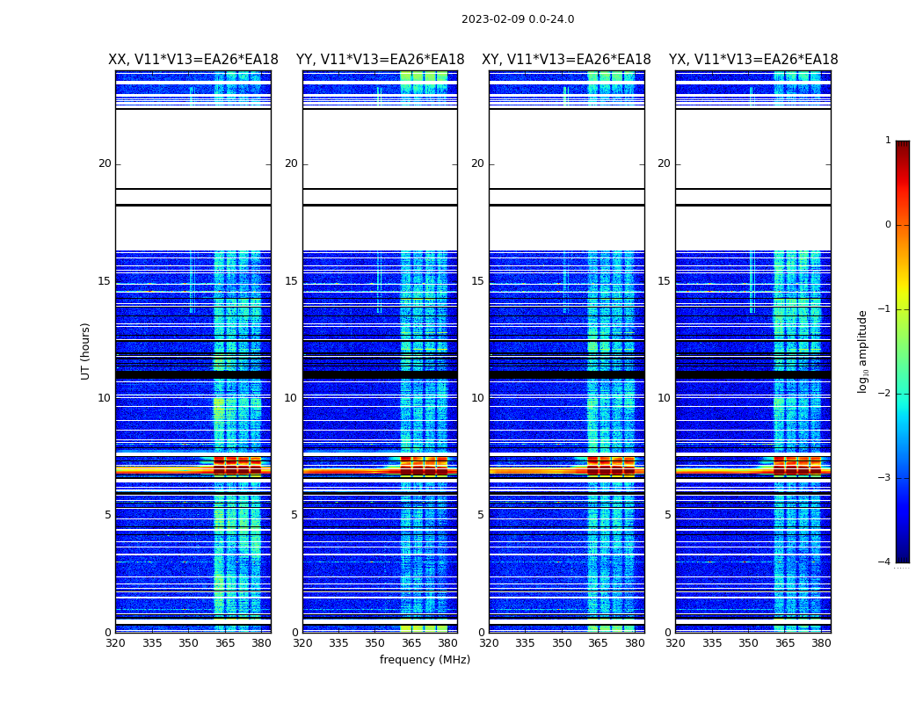
Task: Click the colorbar tick label '−4'
Action: pyautogui.click(x=884, y=562)
